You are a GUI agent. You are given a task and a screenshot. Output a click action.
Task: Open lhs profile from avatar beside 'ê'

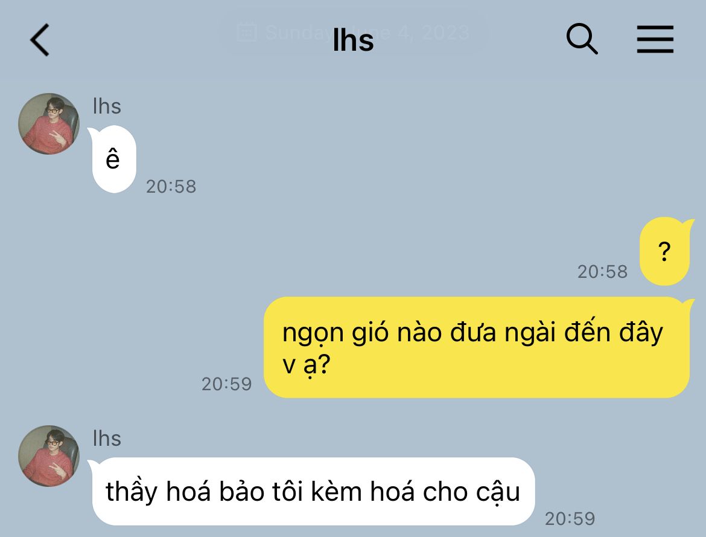click(x=49, y=124)
